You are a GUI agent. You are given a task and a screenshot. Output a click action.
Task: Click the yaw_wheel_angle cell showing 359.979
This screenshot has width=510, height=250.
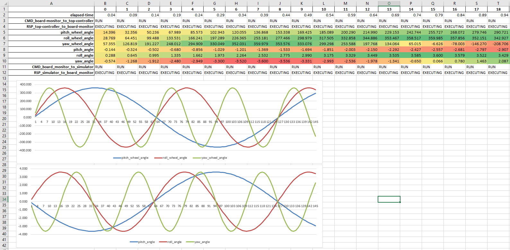[x=258, y=44]
